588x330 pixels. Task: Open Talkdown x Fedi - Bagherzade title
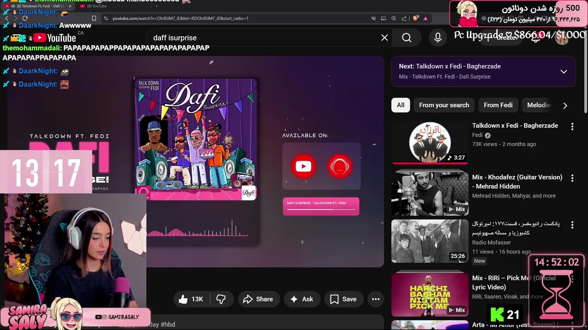coord(515,126)
